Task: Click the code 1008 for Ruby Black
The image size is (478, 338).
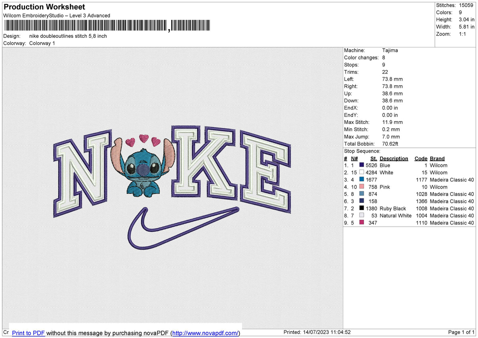Action: (x=421, y=208)
